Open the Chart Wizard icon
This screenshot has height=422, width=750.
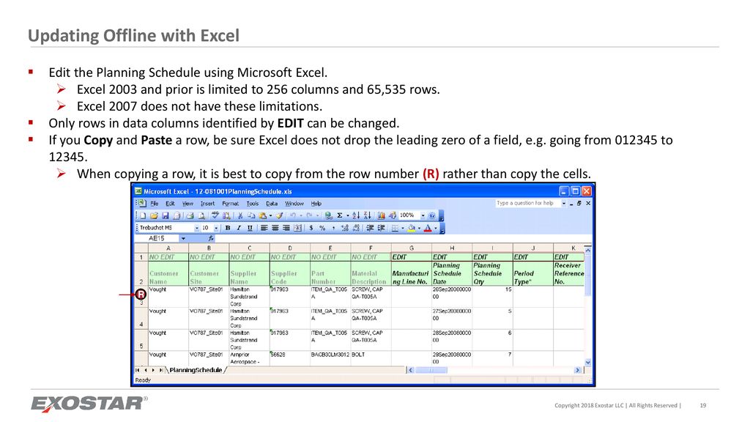pyautogui.click(x=381, y=216)
